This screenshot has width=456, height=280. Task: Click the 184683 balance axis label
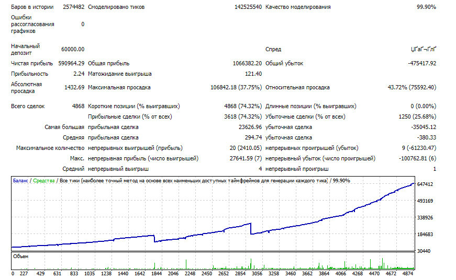click(425, 235)
